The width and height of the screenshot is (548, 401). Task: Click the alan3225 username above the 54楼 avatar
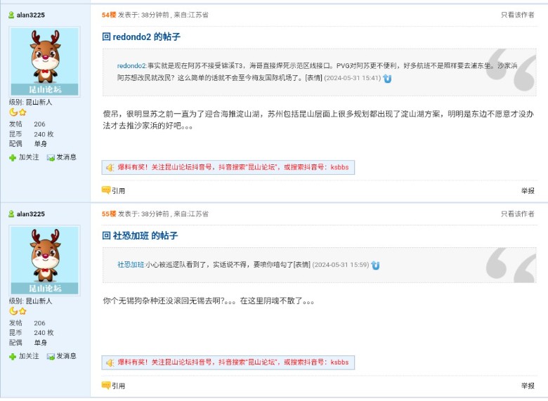point(30,15)
